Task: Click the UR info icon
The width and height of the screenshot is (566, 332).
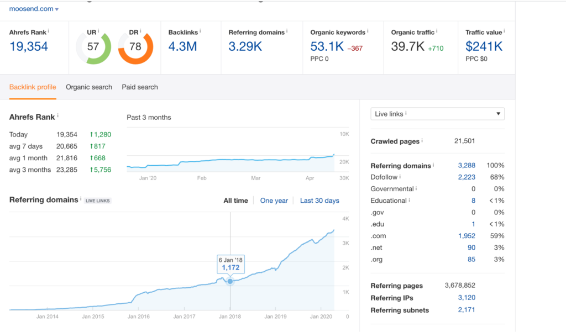Action: pyautogui.click(x=99, y=31)
